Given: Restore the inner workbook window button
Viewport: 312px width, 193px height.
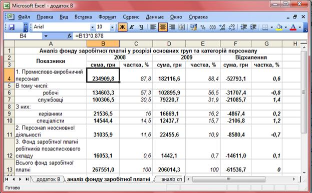Looking at the screenshot, I should pyautogui.click(x=295, y=17).
